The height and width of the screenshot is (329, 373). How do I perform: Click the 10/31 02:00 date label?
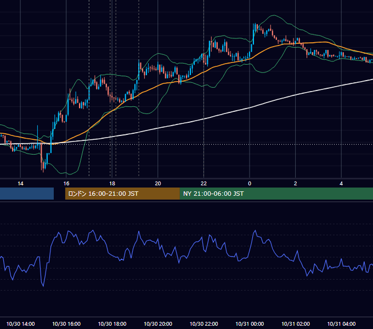tap(296, 324)
